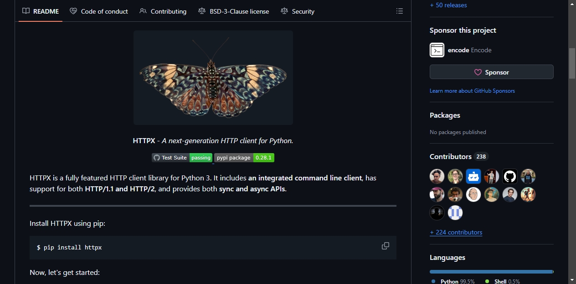Click the avatar of speaker at podium
This screenshot has height=284, width=576.
coord(492,176)
